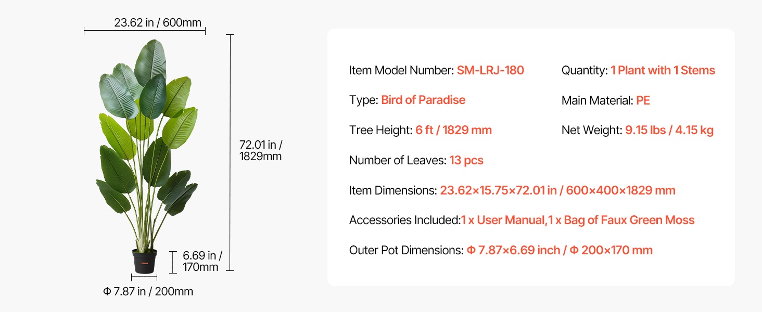Image resolution: width=762 pixels, height=312 pixels.
Task: Click the 23.62 in / 600mm width label
Action: (158, 23)
